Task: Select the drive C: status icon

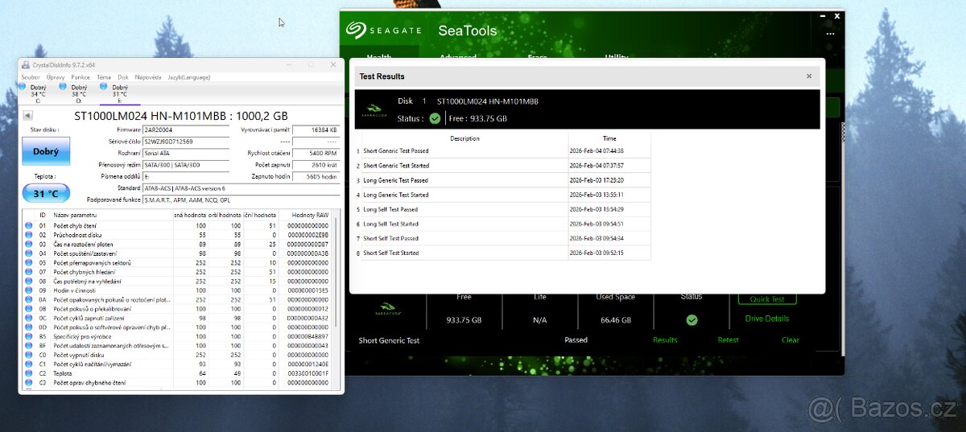Action: click(x=23, y=87)
